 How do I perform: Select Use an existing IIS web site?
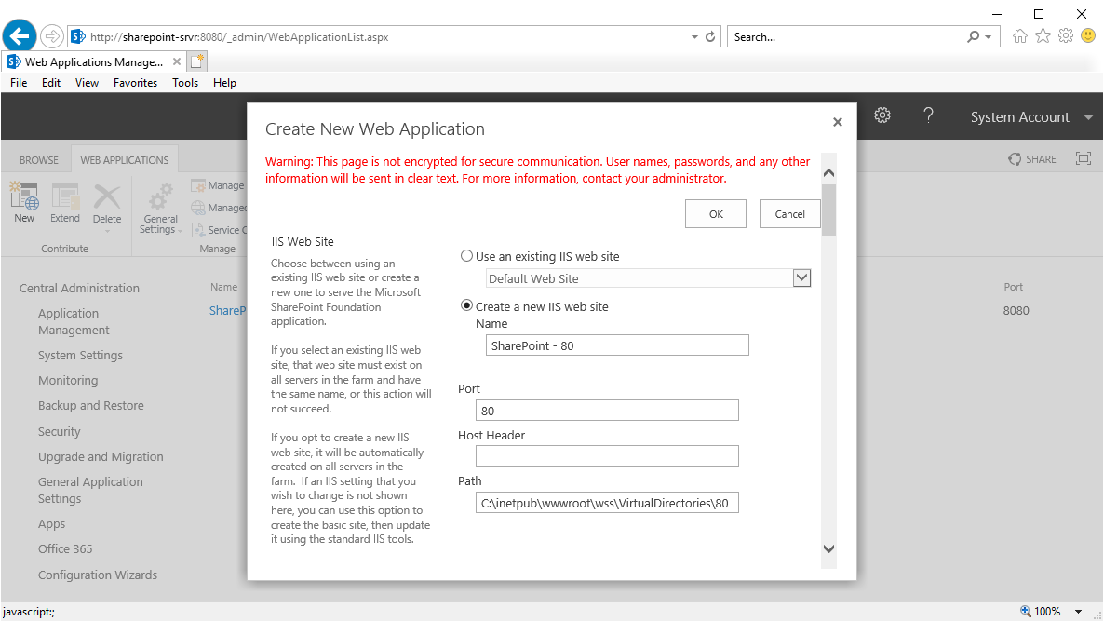click(466, 256)
